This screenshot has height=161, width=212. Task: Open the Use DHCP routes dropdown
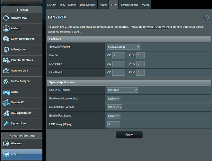[x=122, y=90]
